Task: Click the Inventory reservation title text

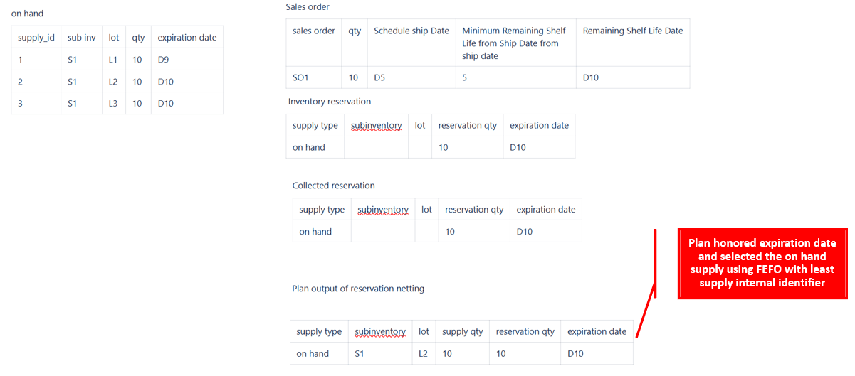Action: [330, 102]
